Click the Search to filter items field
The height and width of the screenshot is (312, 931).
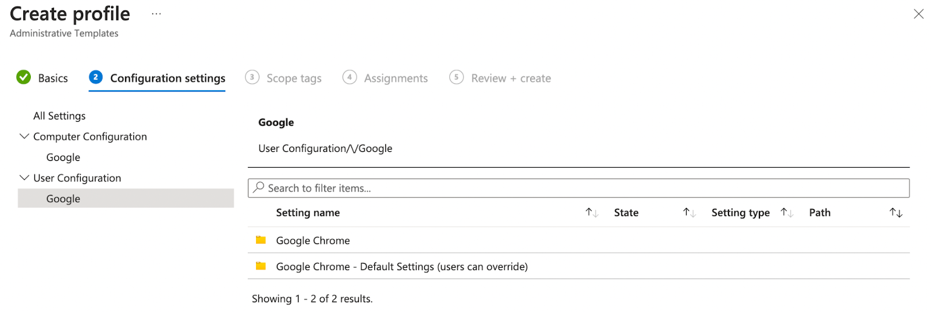[x=578, y=188]
